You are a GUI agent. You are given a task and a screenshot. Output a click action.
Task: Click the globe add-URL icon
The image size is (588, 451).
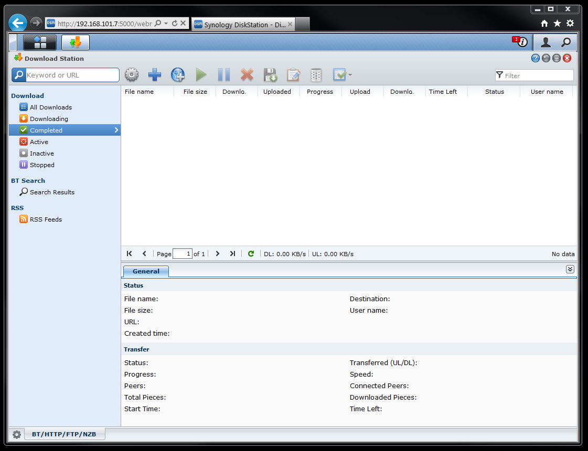pos(178,75)
